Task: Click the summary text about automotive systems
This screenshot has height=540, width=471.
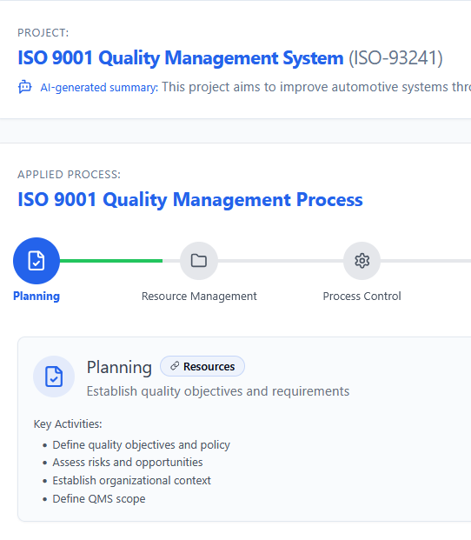Action: [x=316, y=87]
